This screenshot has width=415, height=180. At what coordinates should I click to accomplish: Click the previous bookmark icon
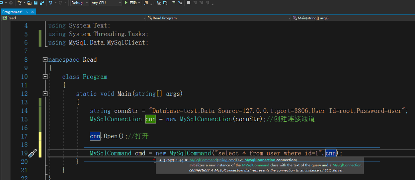point(195,3)
